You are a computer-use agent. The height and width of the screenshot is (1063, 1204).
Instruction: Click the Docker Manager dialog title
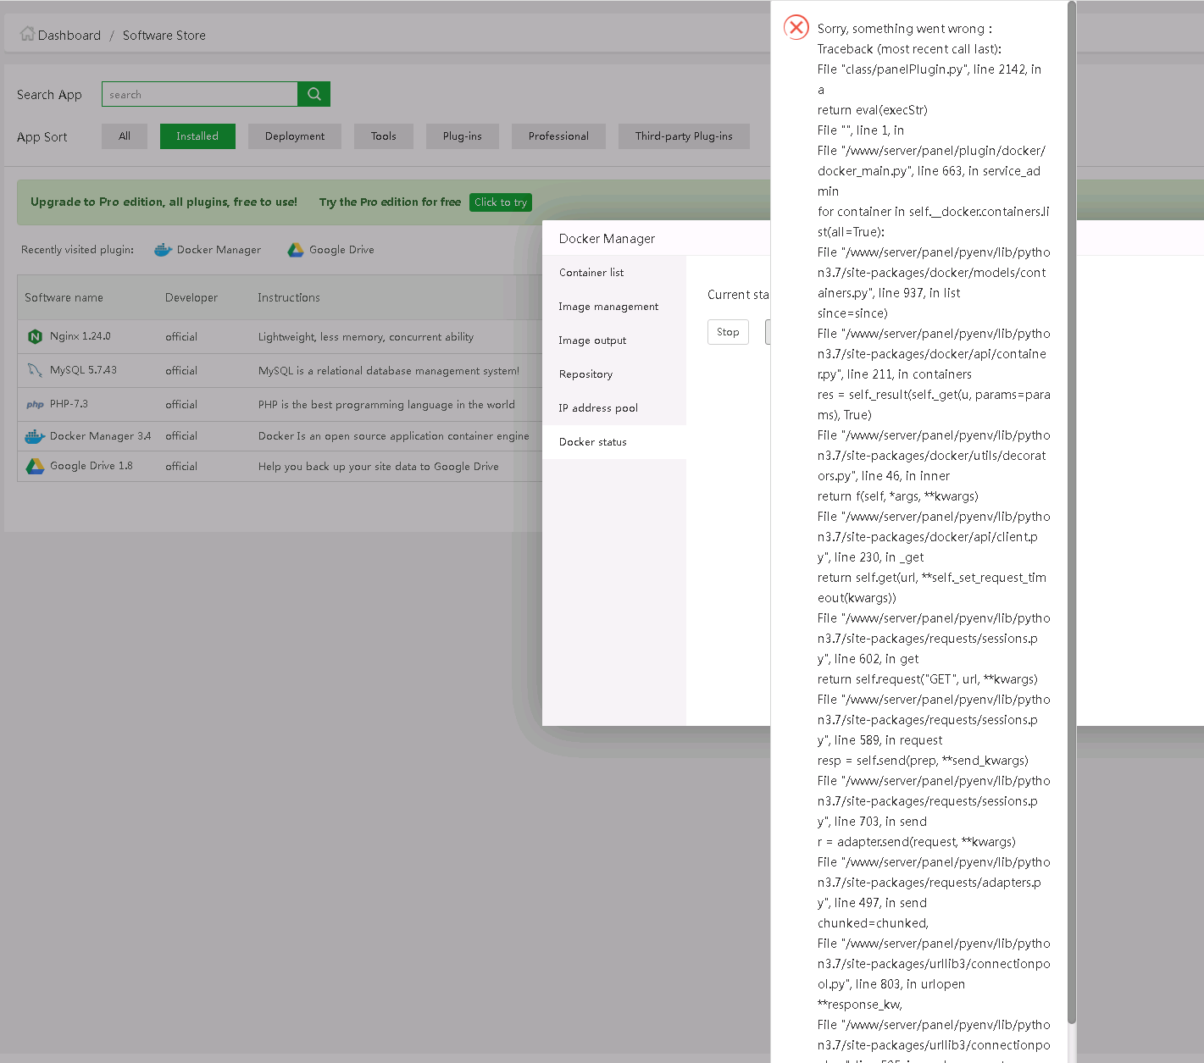[x=607, y=239]
